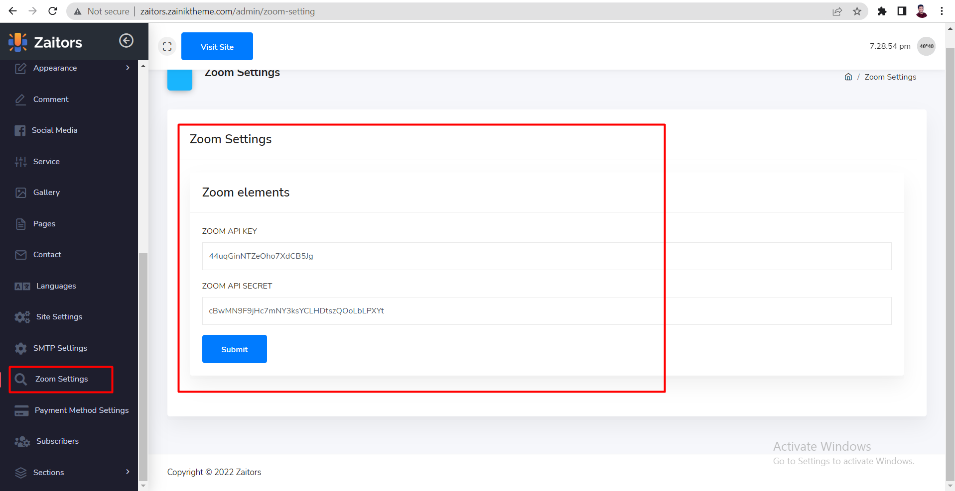
Task: Click the page scrollbar up arrow
Action: [x=950, y=28]
